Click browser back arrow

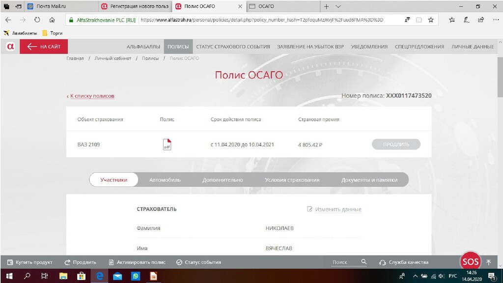[x=8, y=20]
